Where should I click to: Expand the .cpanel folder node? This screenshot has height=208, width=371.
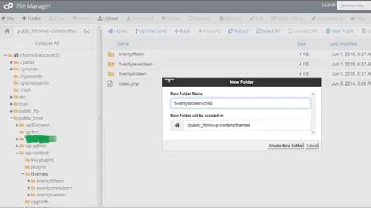(x=11, y=62)
